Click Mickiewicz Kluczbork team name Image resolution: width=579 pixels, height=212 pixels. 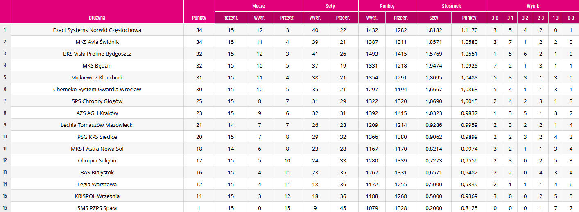pos(97,77)
